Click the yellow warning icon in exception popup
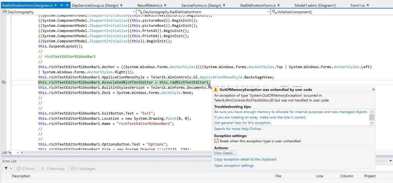Image resolution: width=393 pixels, height=183 pixels. 216,90
